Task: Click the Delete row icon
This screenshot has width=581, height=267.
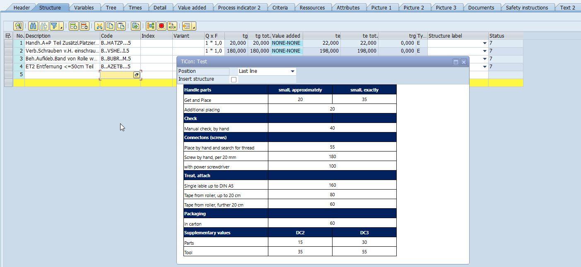Action: click(84, 26)
